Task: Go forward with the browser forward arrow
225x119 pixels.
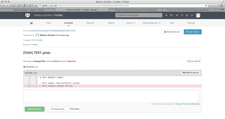Action: tap(8, 6)
